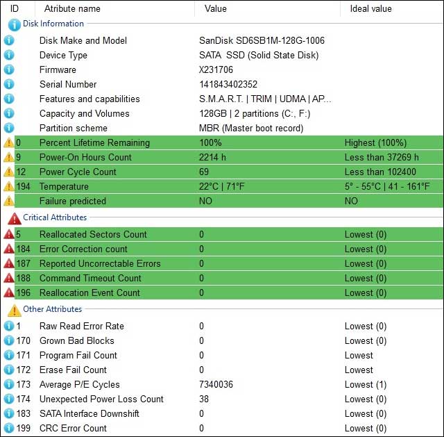The height and width of the screenshot is (437, 444).
Task: Select the 2214 h power-on hours value
Action: tap(212, 157)
